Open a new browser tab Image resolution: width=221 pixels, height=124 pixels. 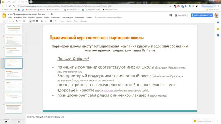tap(31, 2)
